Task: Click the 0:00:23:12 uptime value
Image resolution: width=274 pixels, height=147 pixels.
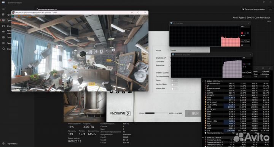Action: tap(75, 141)
